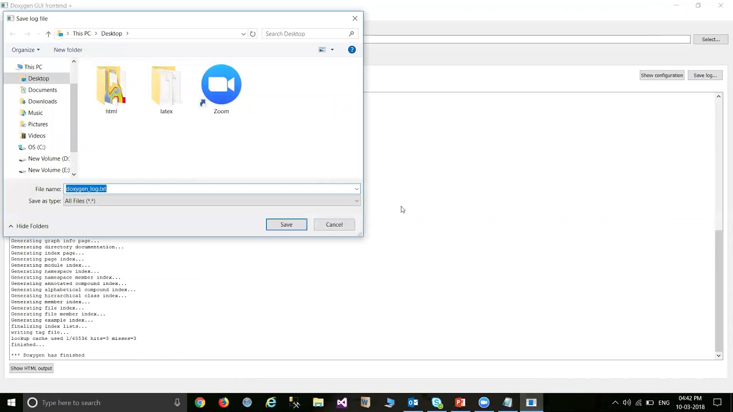
Task: Click the microphone icon in taskbar search
Action: [177, 403]
